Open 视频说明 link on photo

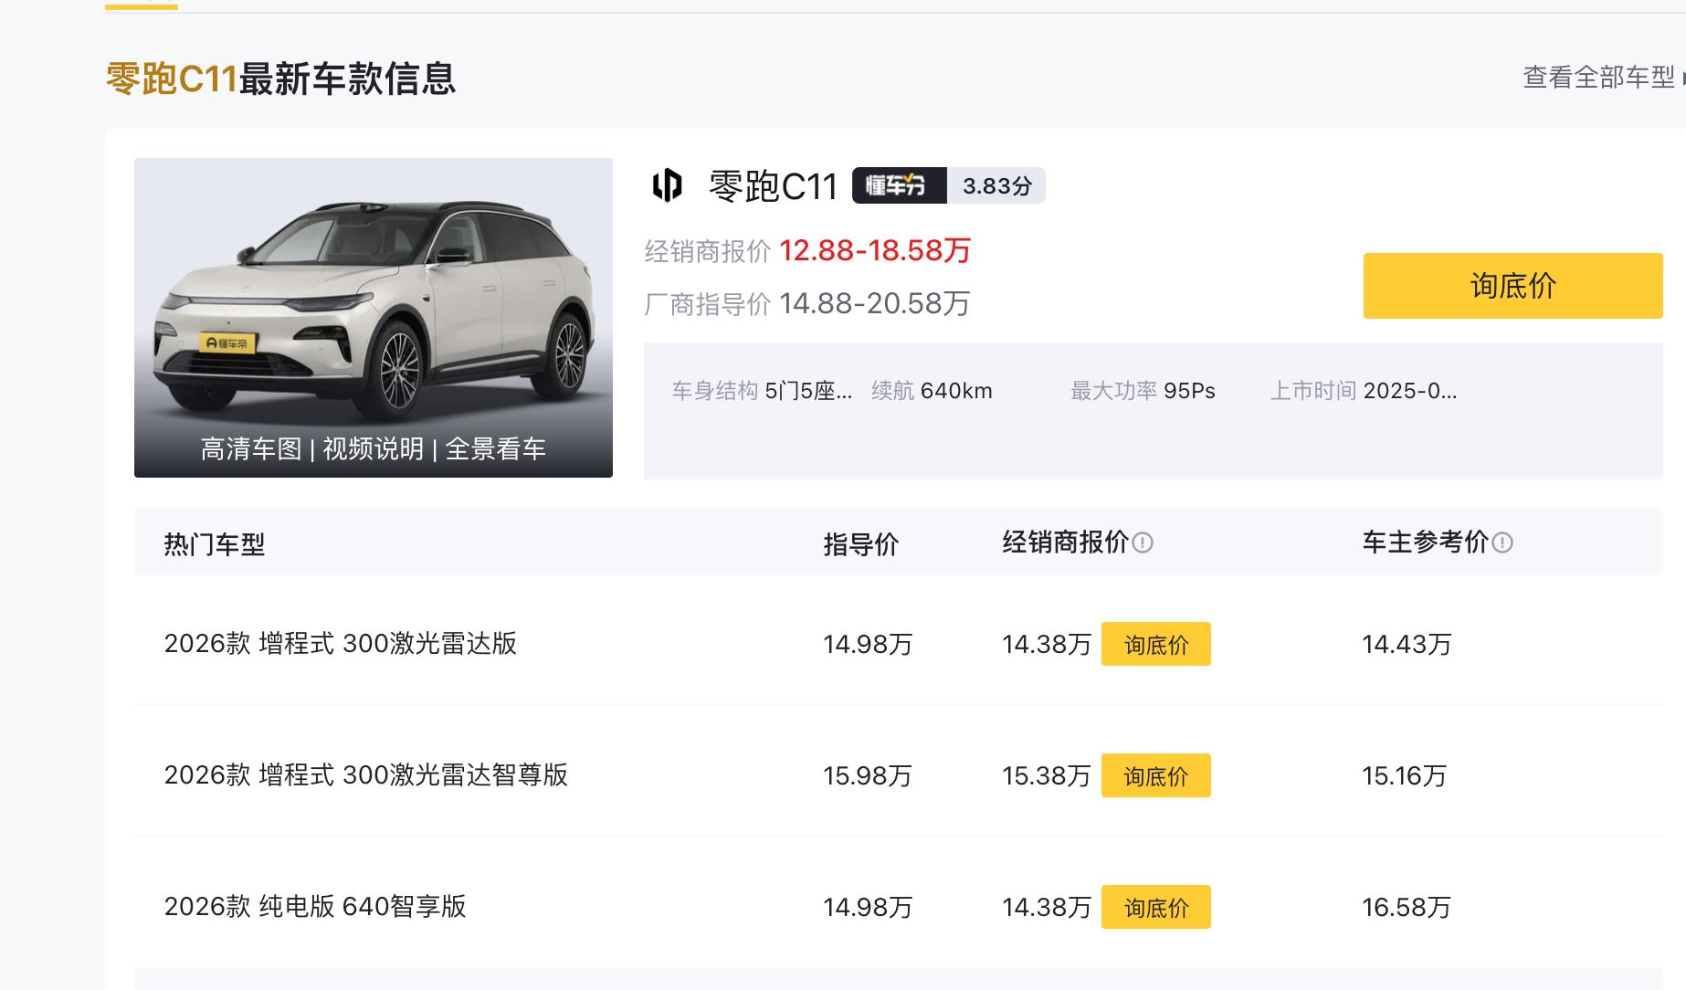pyautogui.click(x=373, y=449)
